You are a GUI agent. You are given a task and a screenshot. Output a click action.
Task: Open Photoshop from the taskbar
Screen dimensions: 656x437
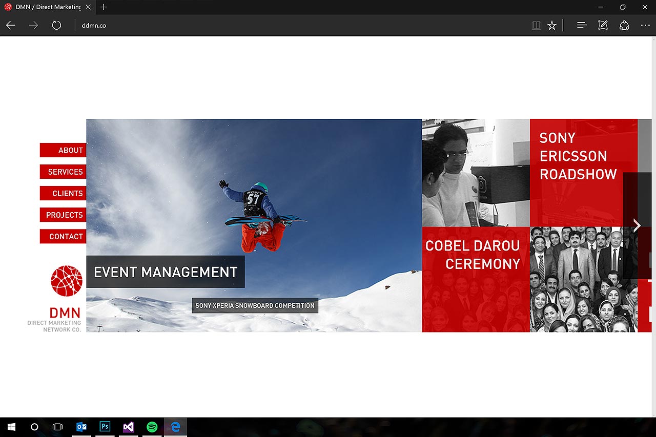coord(105,427)
